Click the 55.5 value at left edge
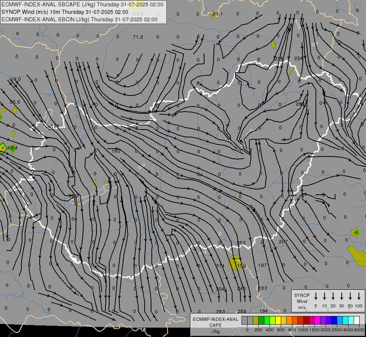 [15, 102]
